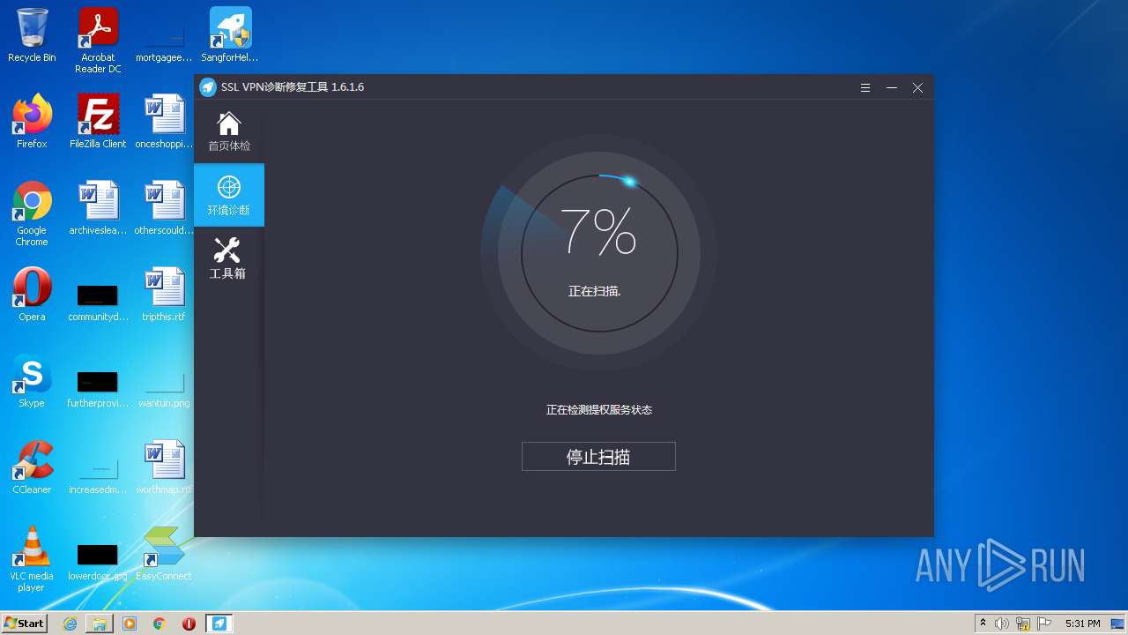Open the SSL VPN tool hamburger menu
Viewport: 1128px width, 635px height.
pos(865,87)
